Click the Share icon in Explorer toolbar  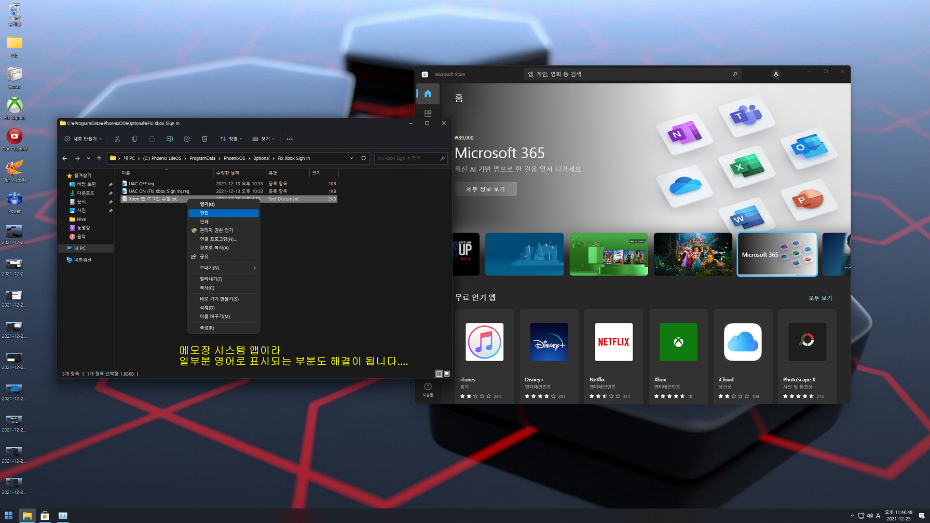[187, 139]
